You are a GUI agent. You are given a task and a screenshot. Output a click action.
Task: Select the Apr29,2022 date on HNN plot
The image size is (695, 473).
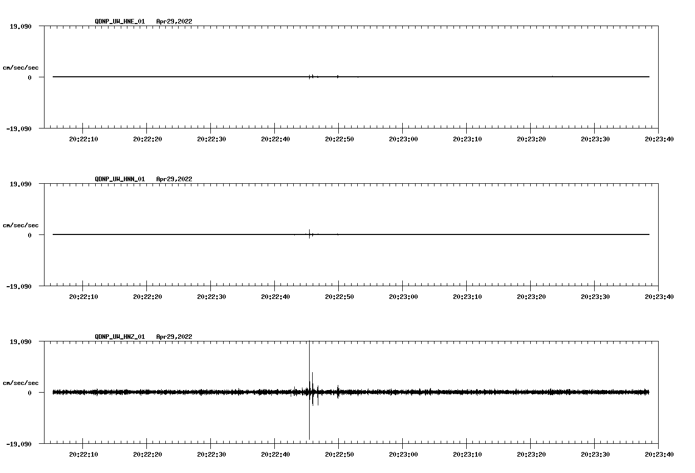coord(174,179)
